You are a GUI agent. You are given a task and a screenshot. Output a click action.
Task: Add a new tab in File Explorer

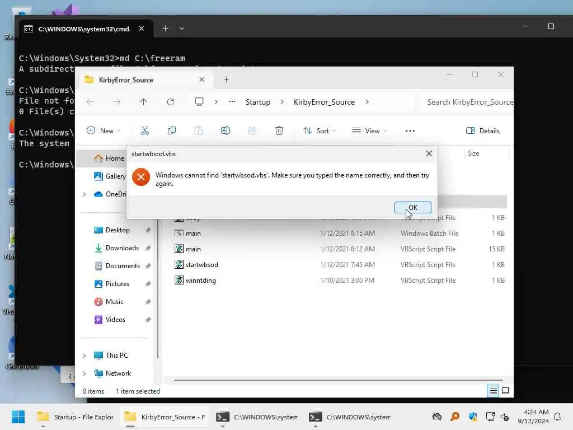pos(226,80)
